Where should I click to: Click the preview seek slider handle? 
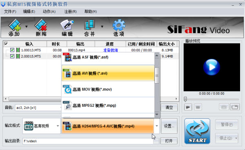coord(185,99)
